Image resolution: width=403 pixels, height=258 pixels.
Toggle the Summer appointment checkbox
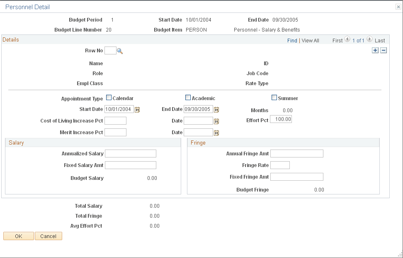click(274, 97)
